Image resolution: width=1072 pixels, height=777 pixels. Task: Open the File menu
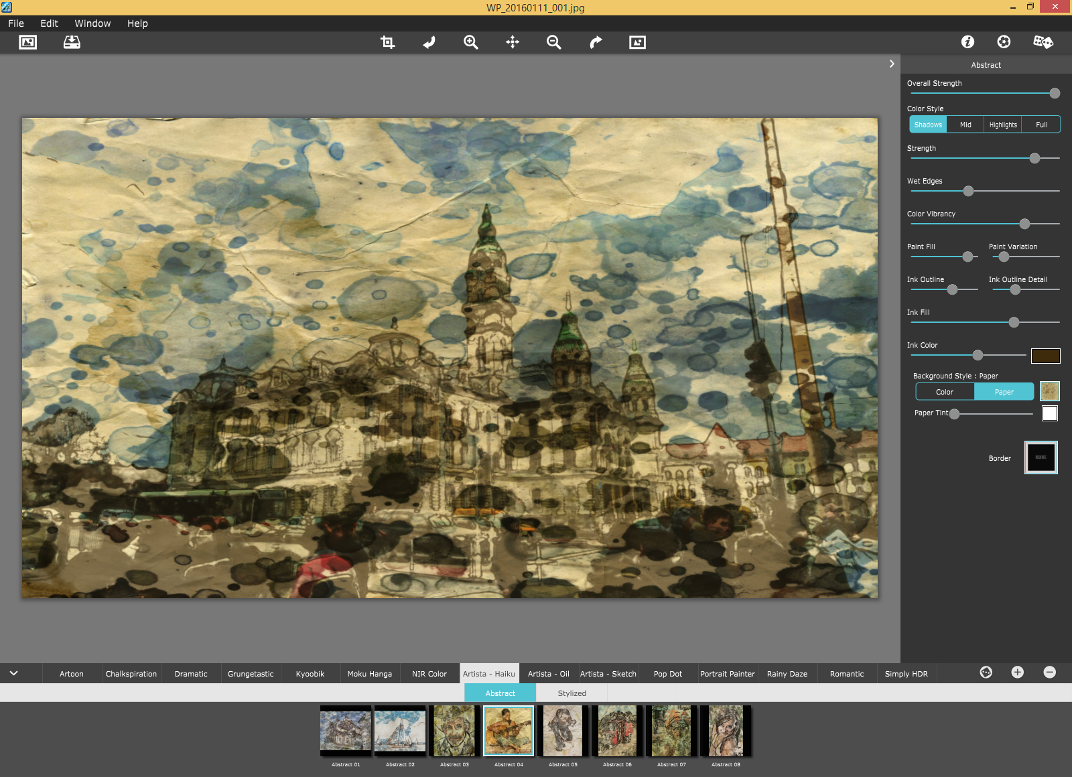pos(16,23)
